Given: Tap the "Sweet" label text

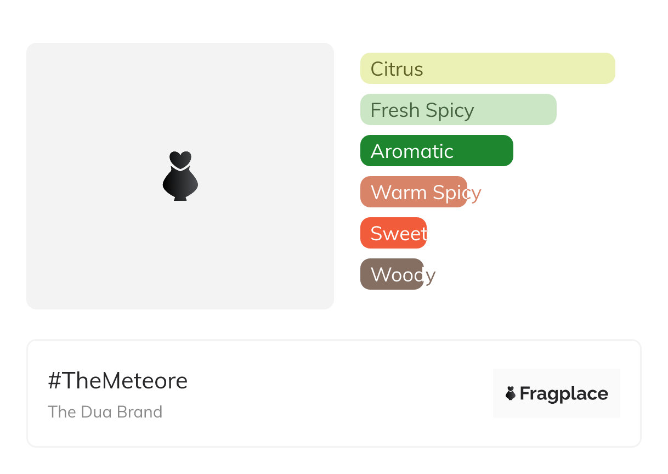Looking at the screenshot, I should [x=399, y=234].
